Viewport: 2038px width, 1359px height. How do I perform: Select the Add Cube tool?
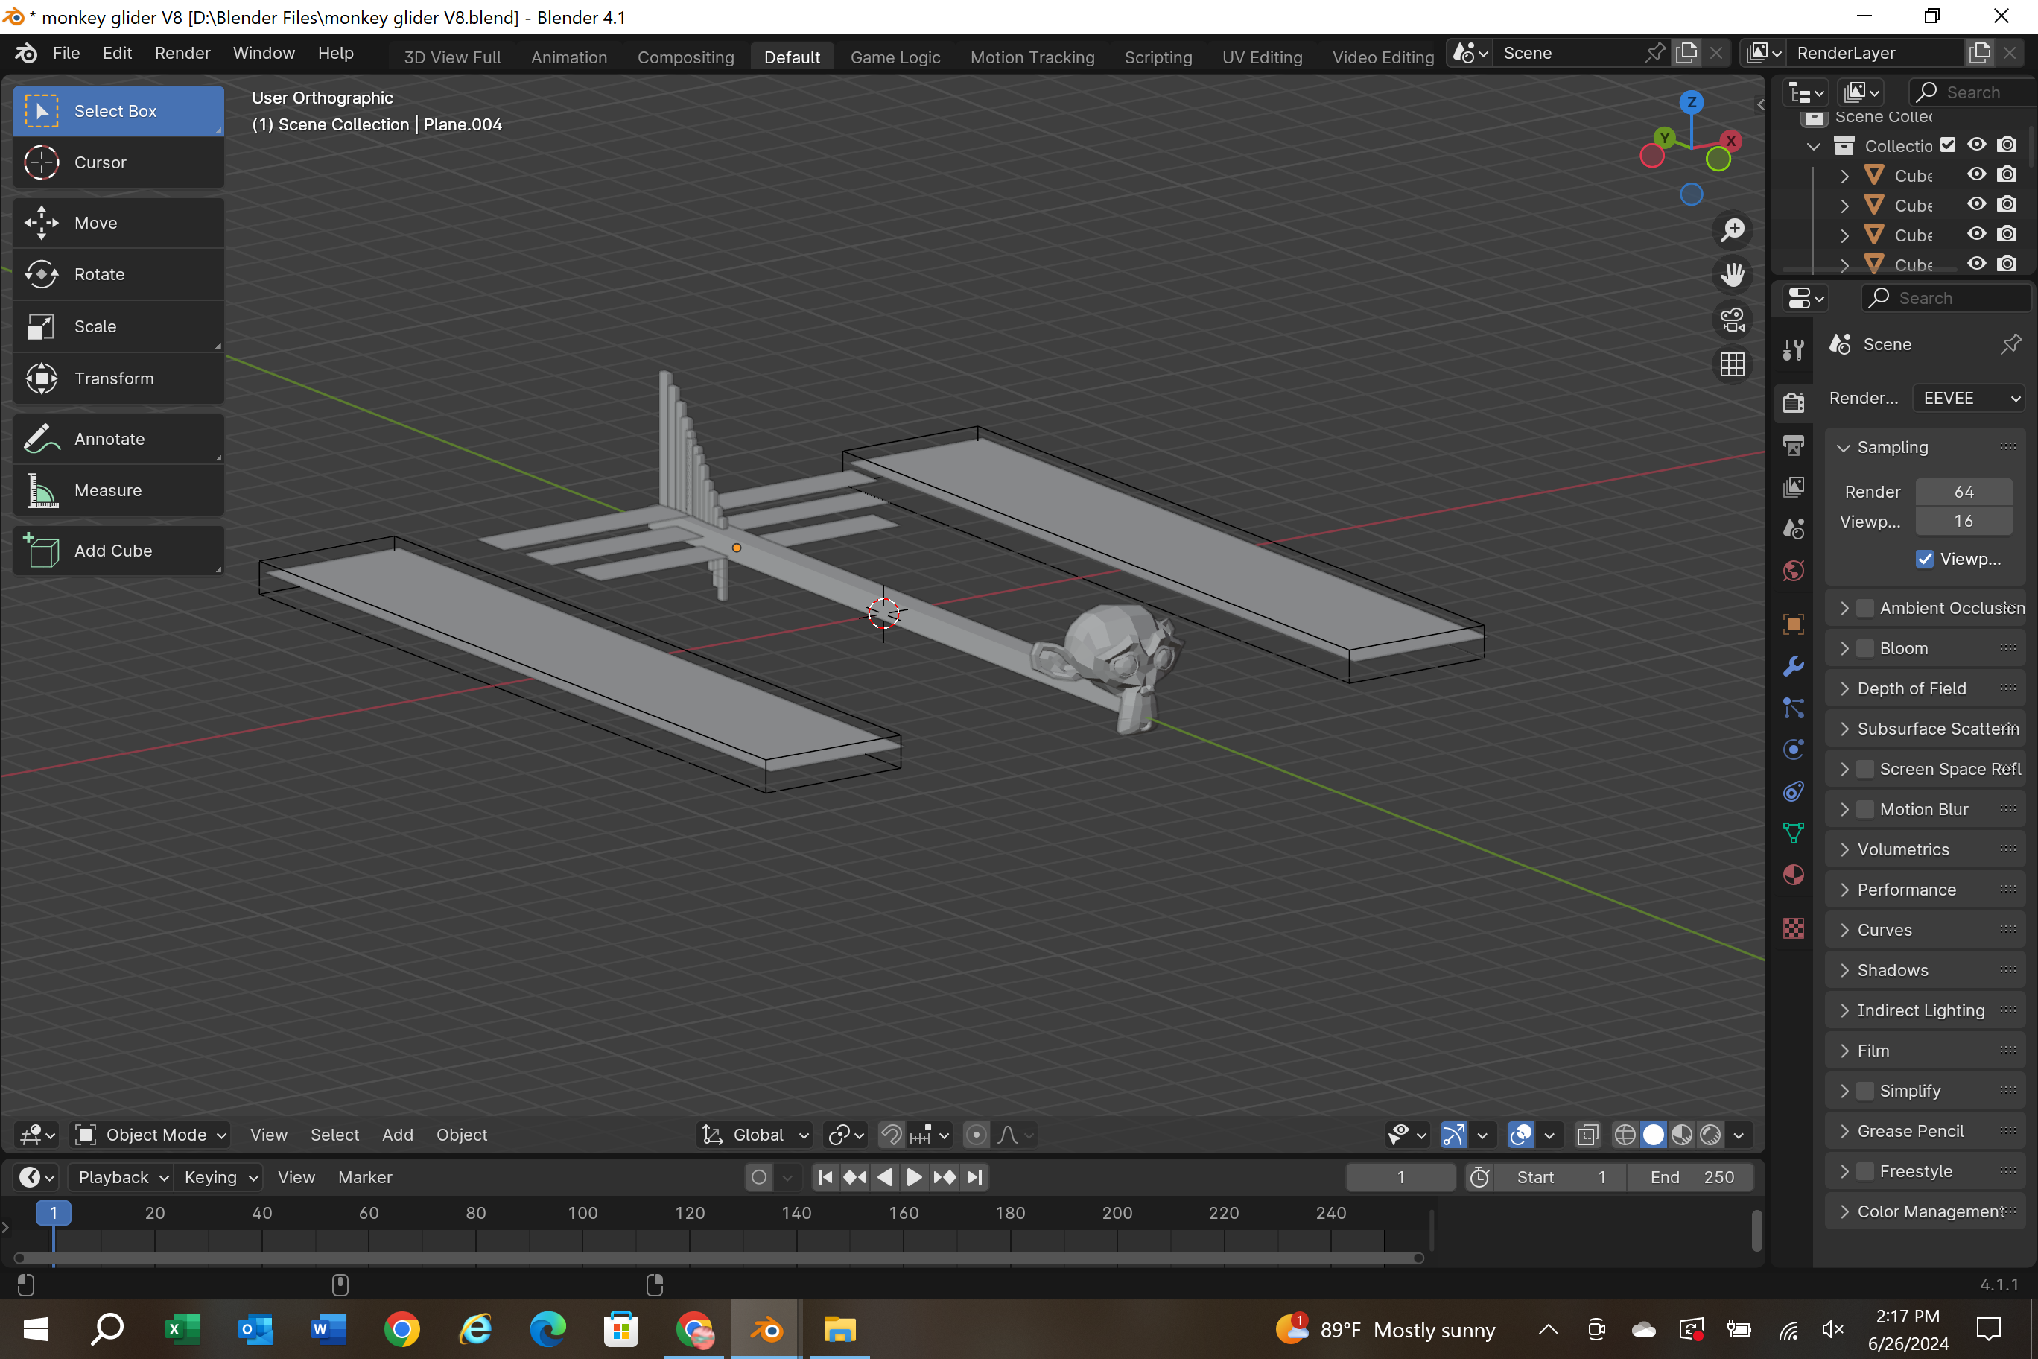click(x=118, y=551)
